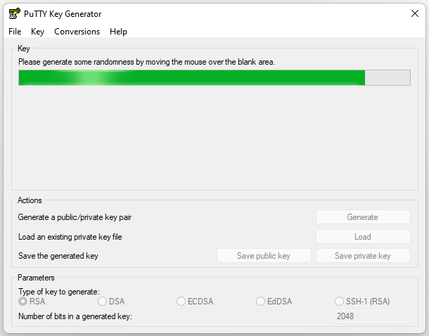Select the SSH-1 (RSA) radio button
The width and height of the screenshot is (429, 336).
(x=339, y=302)
